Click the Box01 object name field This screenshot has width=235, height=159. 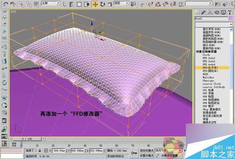point(211,19)
